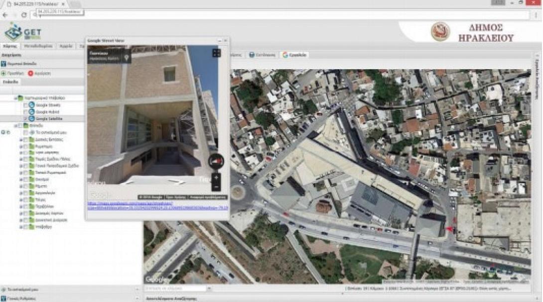
Task: Click the Street View compass control
Action: (x=216, y=161)
